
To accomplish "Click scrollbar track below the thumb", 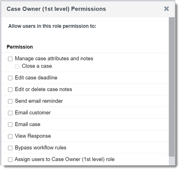I will tap(172, 161).
